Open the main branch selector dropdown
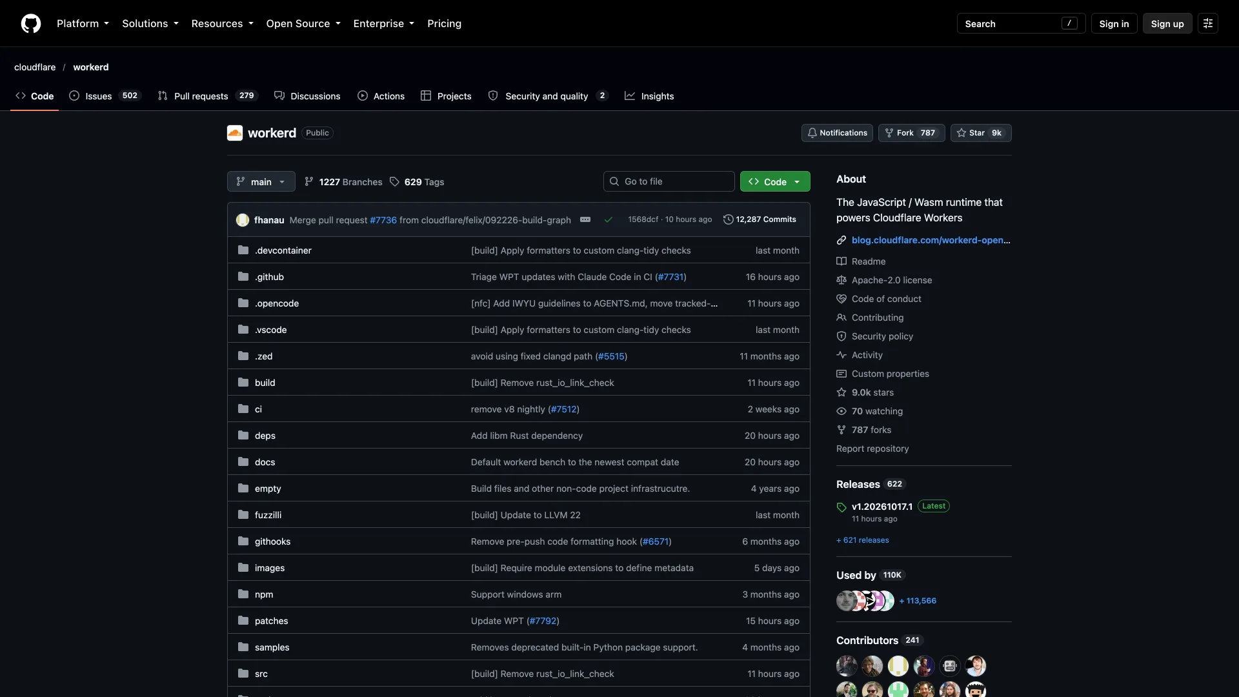Image resolution: width=1239 pixels, height=697 pixels. (x=261, y=181)
